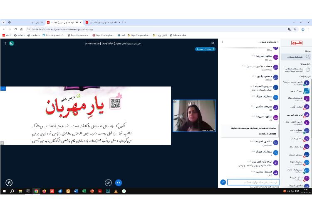This screenshot has width=312, height=199.
Task: Open Excel from the taskbar
Action: click(x=84, y=191)
